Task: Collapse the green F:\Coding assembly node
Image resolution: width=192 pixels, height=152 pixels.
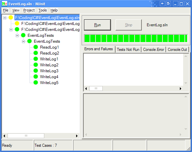Action: point(11,30)
